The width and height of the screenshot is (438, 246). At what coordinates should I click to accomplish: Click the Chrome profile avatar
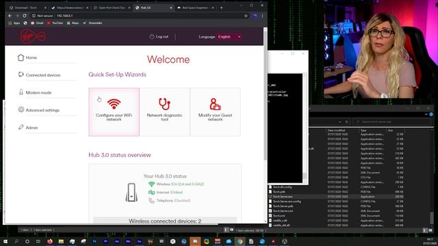click(255, 16)
